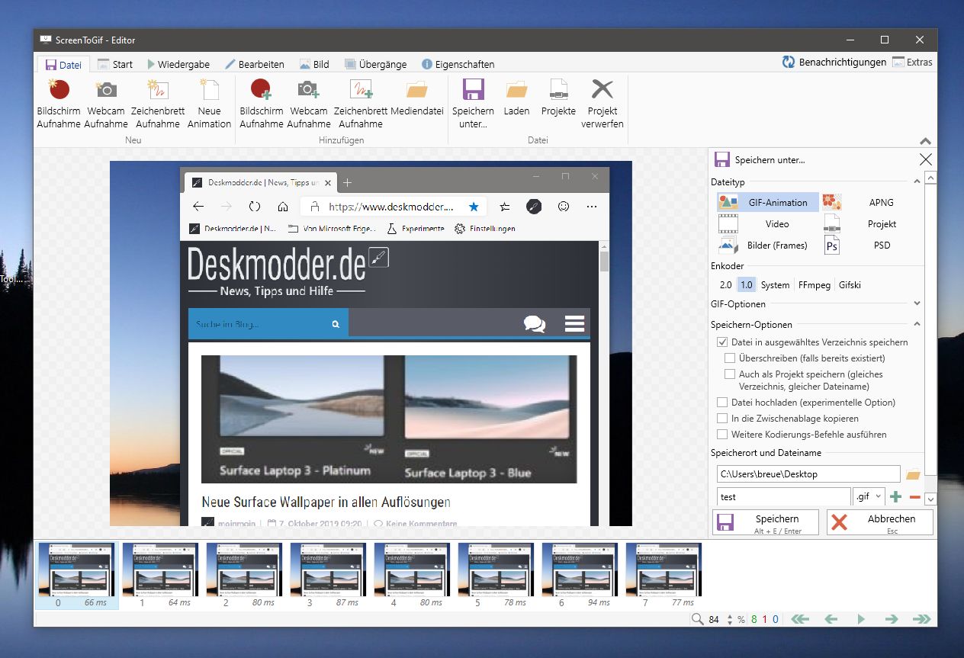Collapse the ribbon with the chevron
Viewport: 964px width, 658px height.
tap(926, 141)
